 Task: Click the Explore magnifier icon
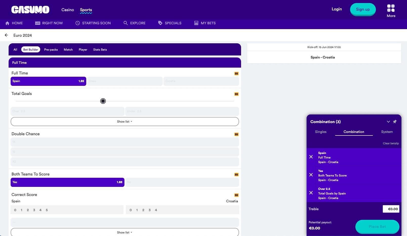pos(125,23)
